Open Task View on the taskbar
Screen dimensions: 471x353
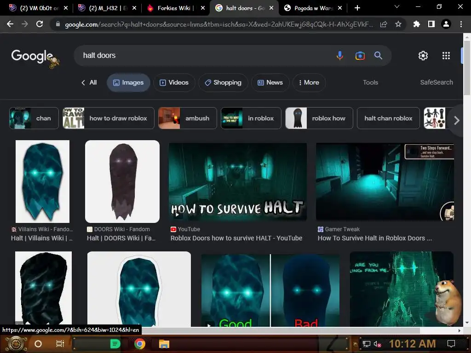(x=60, y=344)
